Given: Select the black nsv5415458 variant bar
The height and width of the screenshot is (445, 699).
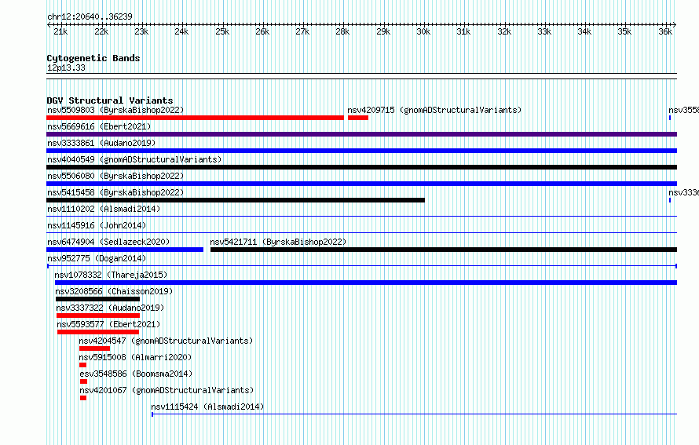Looking at the screenshot, I should click(x=236, y=200).
